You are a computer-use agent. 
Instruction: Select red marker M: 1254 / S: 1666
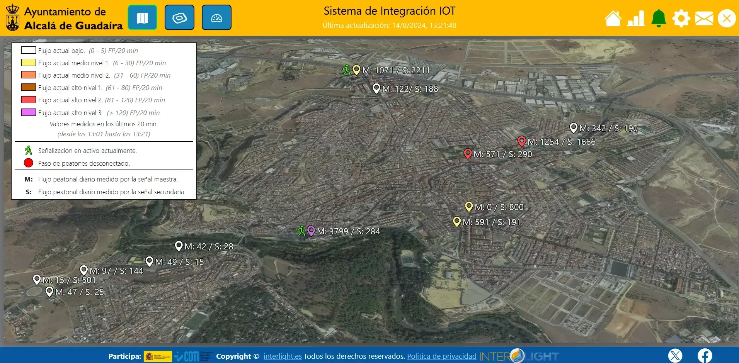pyautogui.click(x=522, y=141)
